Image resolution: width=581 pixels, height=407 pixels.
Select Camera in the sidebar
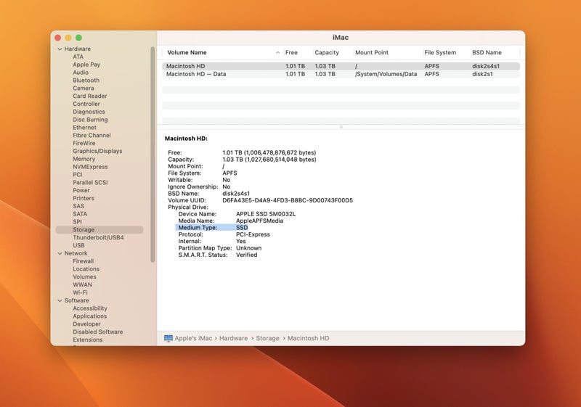coord(84,88)
